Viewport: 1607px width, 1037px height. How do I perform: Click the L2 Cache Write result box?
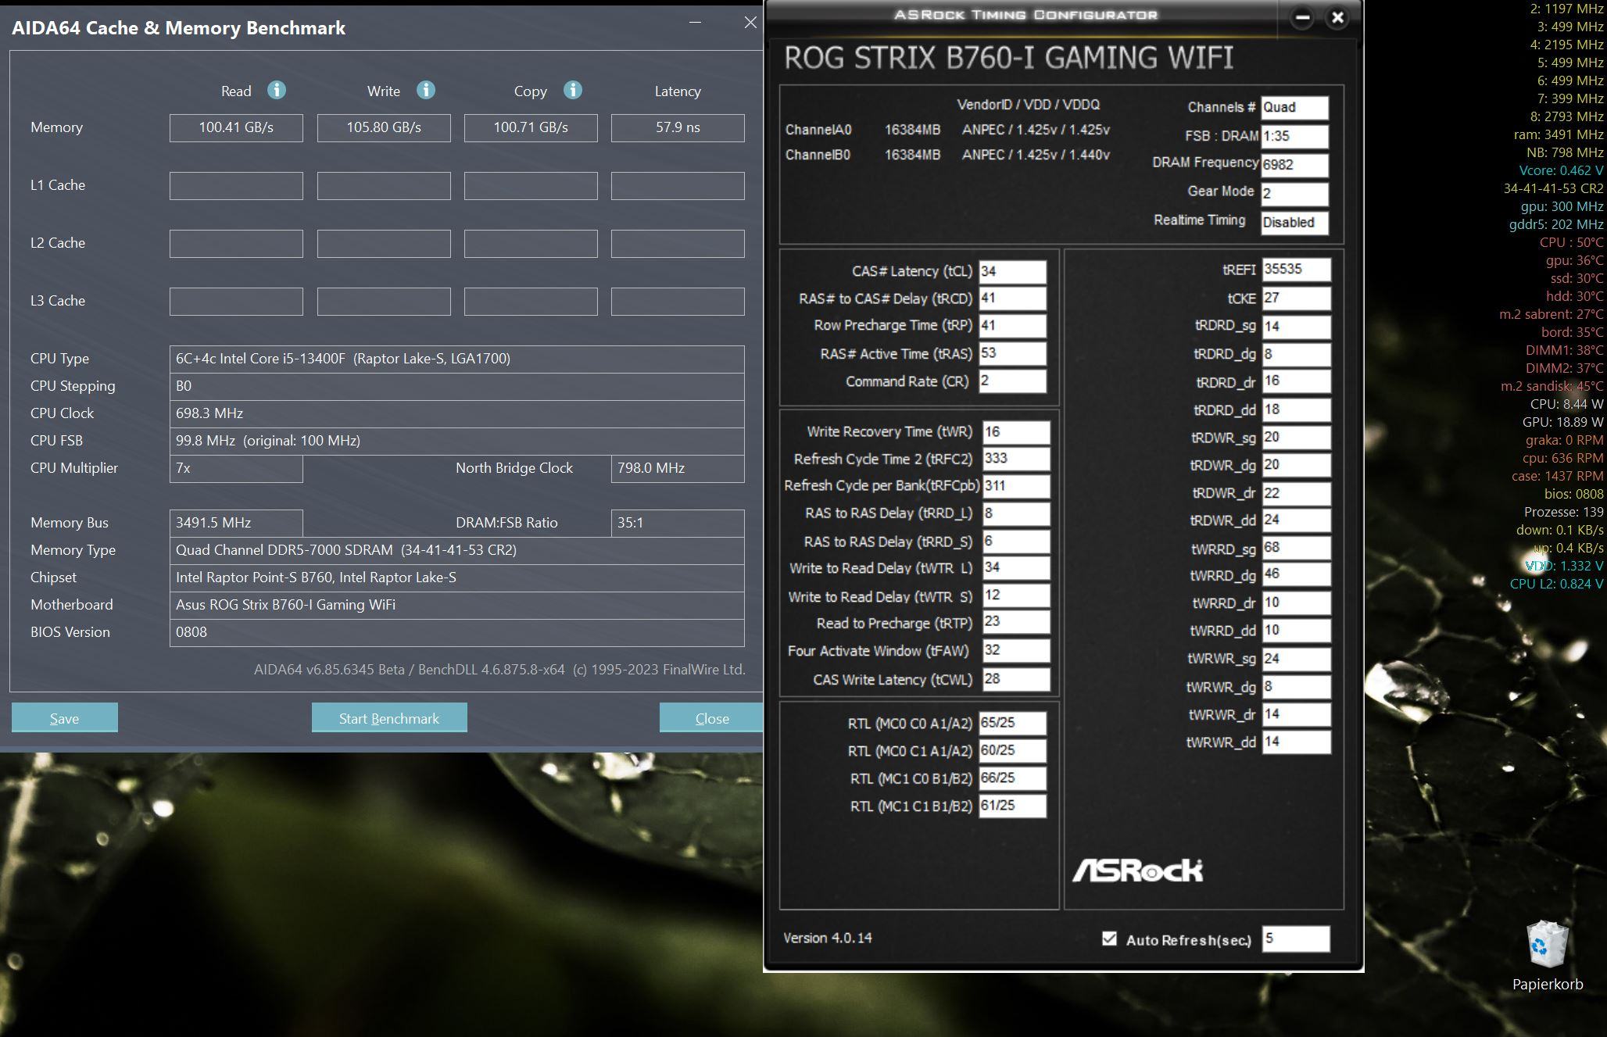pyautogui.click(x=384, y=243)
